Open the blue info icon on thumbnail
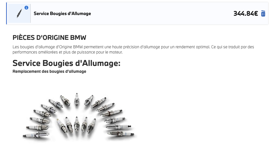The image size is (274, 155). click(x=26, y=8)
